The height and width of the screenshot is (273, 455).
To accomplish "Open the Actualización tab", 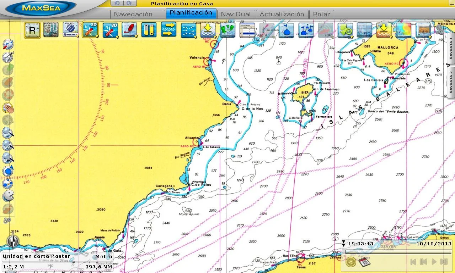I will [282, 14].
